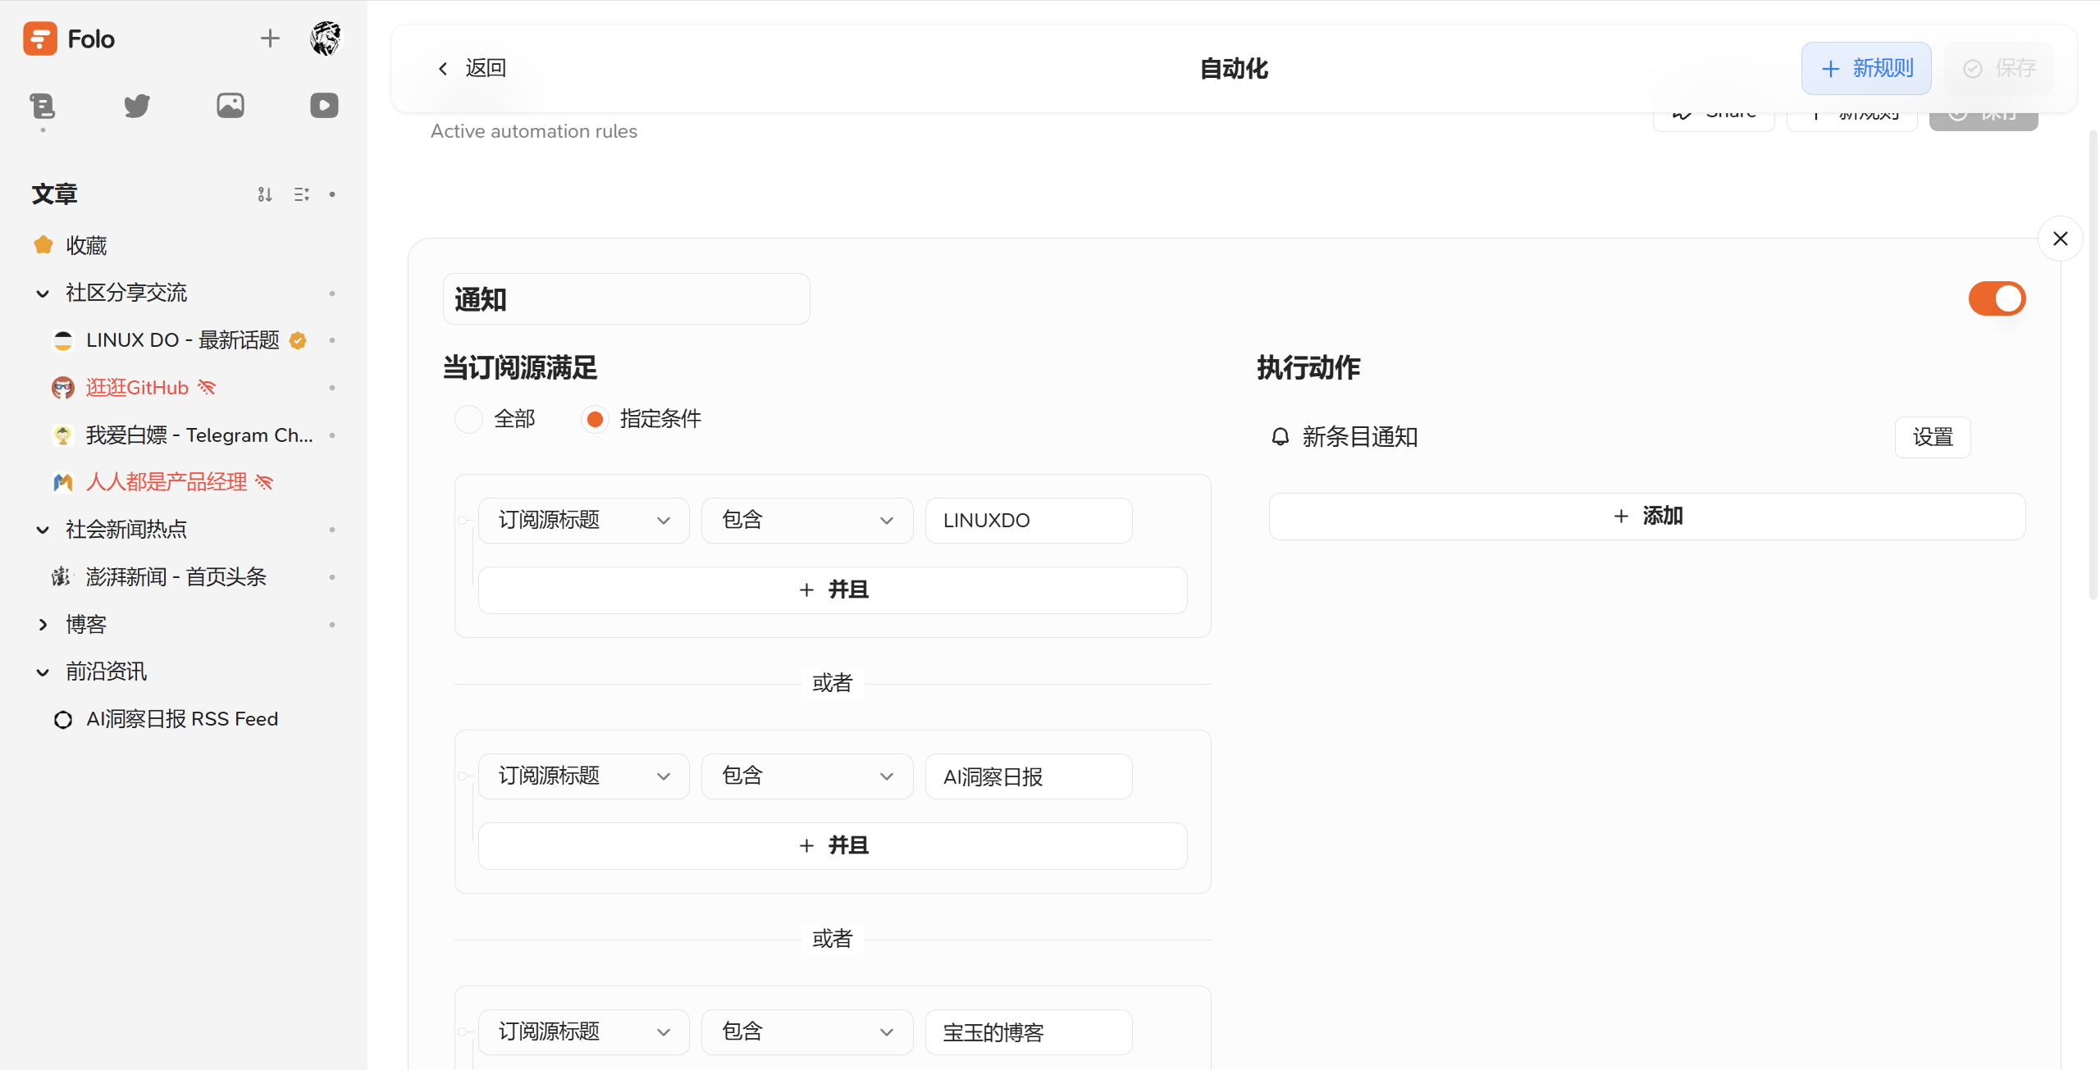Viewport: 2100px width, 1070px height.
Task: Click the verified badge on LINUX DO
Action: click(x=298, y=340)
